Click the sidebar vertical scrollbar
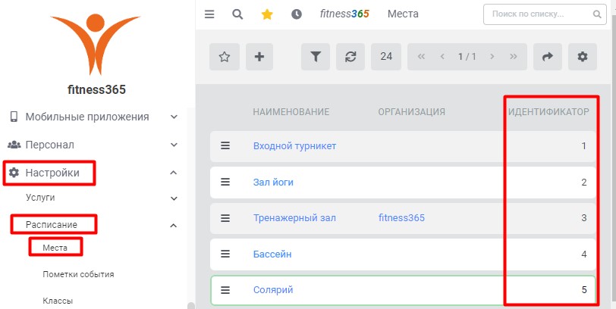The width and height of the screenshot is (616, 309). tap(191, 305)
